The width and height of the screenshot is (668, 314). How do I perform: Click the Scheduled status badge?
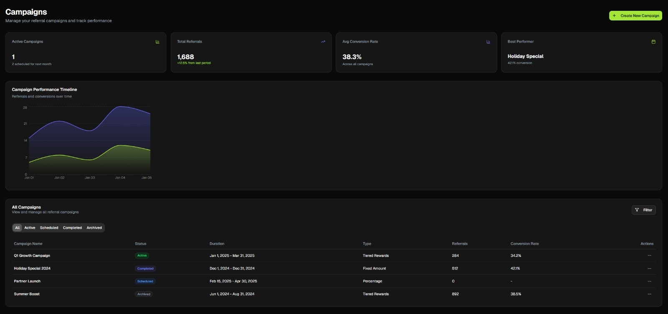[x=145, y=281]
